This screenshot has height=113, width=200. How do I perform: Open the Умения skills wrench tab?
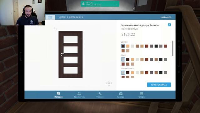[x=100, y=95]
